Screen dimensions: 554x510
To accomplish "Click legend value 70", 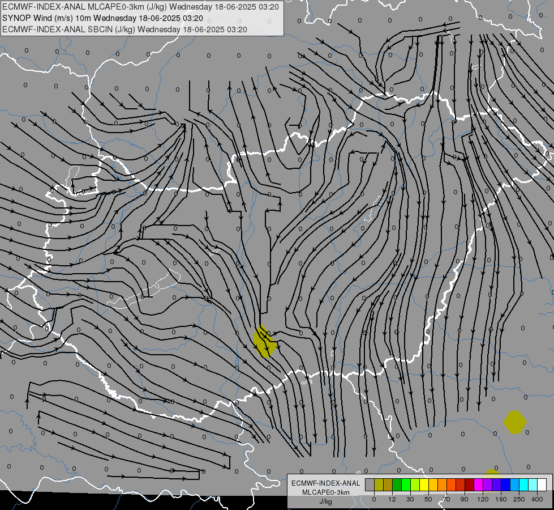I will coord(446,499).
